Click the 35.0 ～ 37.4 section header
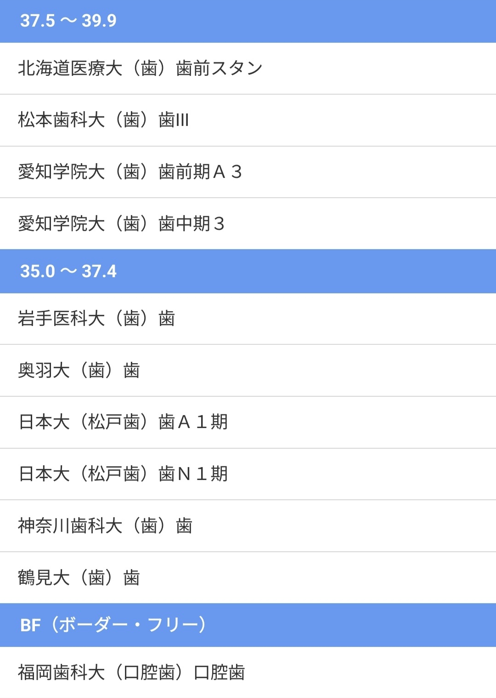Screen dimensions: 496x698 coord(68,271)
